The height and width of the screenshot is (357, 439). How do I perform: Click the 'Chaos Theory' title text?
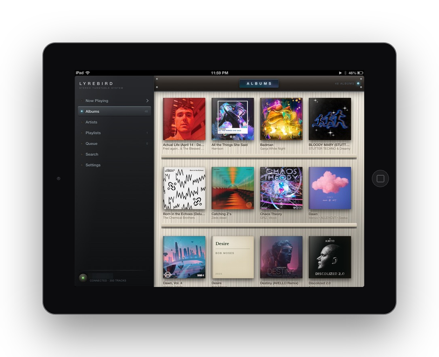pyautogui.click(x=271, y=214)
